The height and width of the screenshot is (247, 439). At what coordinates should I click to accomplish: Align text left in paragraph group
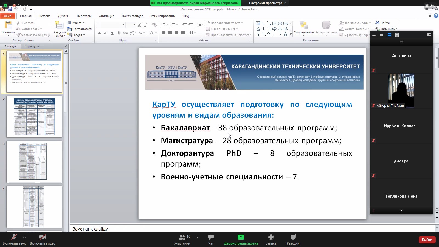pyautogui.click(x=163, y=33)
